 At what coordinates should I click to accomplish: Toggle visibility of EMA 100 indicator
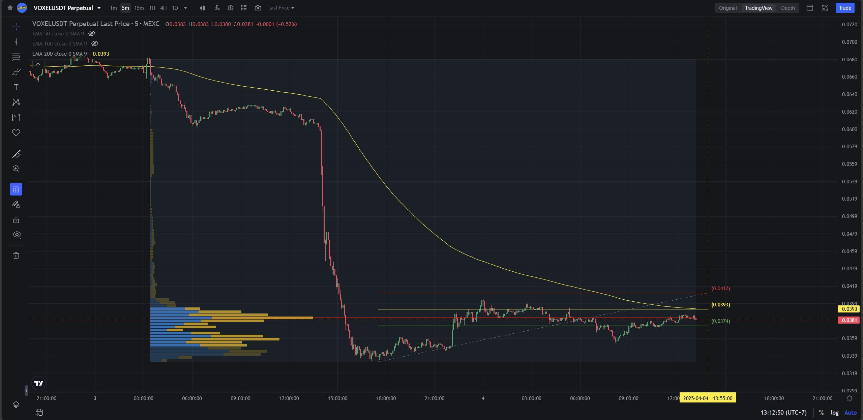[95, 43]
